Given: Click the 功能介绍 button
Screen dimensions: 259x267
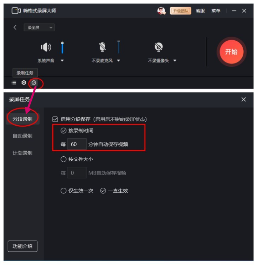Looking at the screenshot, I should click(x=22, y=246).
